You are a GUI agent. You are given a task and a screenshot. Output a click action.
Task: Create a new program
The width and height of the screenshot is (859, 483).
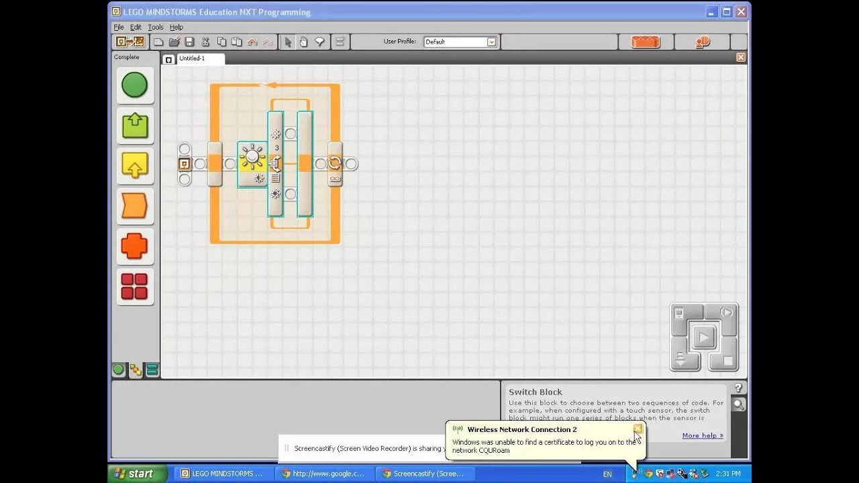tap(158, 42)
